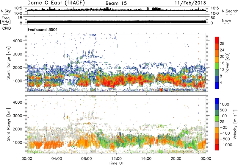This screenshot has width=238, height=165.
Task: Click velocity colorbar value '-1000'
Action: coord(226,145)
